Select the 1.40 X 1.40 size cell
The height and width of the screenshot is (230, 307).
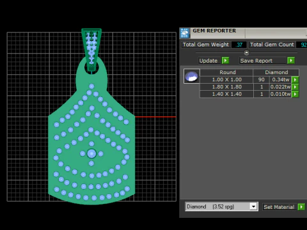tap(226, 94)
